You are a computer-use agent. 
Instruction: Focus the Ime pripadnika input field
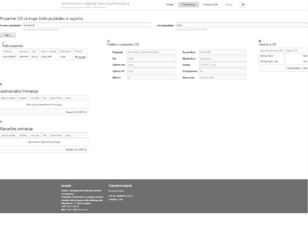(x=241, y=26)
